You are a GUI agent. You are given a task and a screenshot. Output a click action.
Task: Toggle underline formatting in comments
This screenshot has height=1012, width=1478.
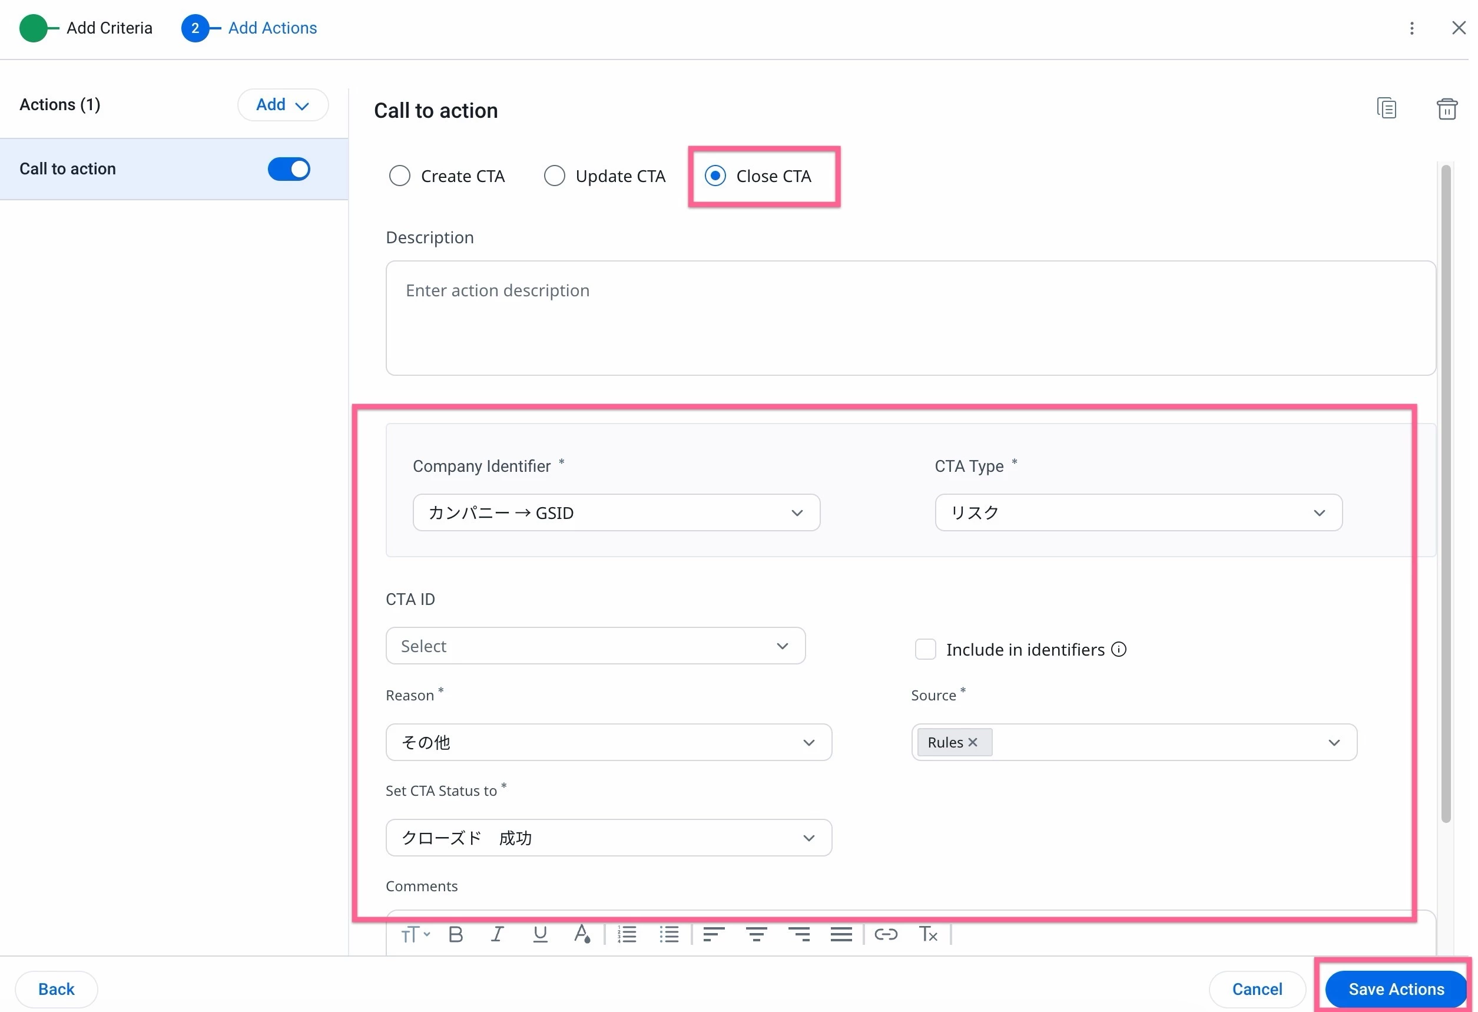[x=540, y=934]
